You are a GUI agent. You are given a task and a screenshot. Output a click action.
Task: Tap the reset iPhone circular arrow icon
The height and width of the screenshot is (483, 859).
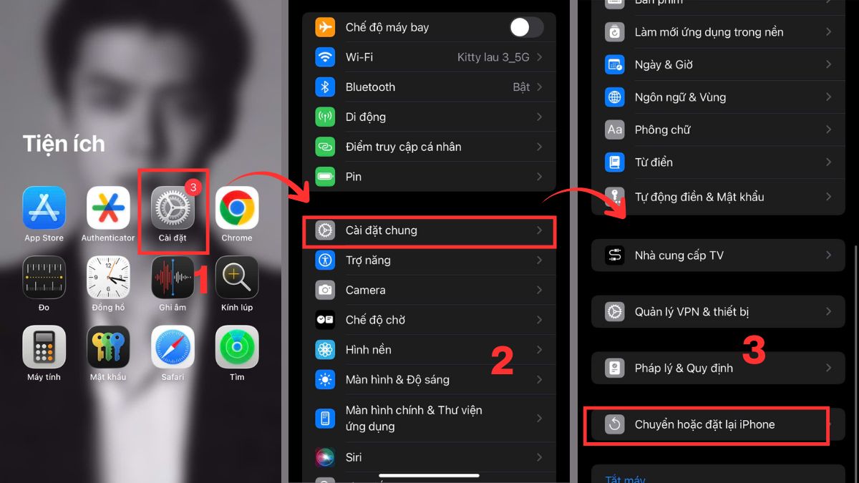pyautogui.click(x=615, y=424)
